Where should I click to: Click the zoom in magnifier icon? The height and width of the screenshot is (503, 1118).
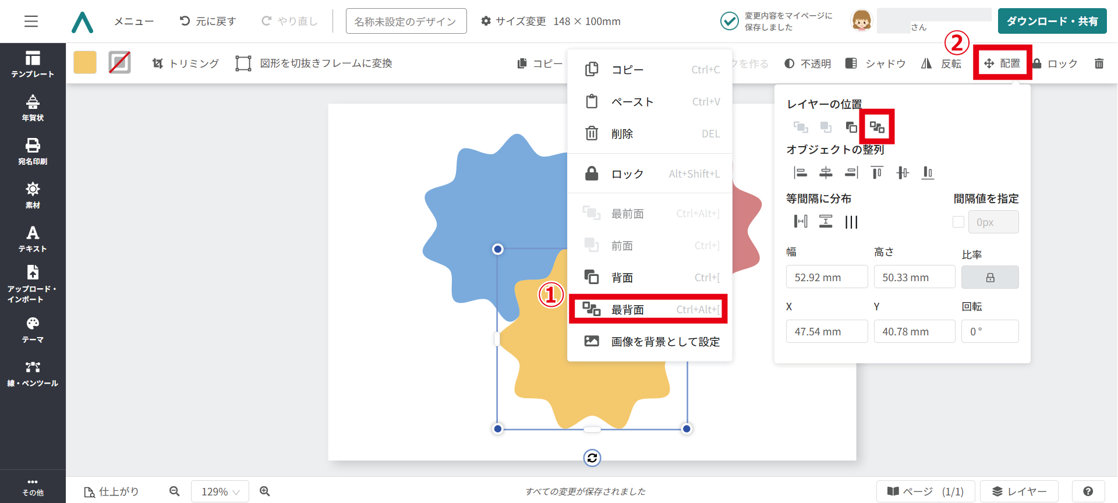(x=265, y=491)
